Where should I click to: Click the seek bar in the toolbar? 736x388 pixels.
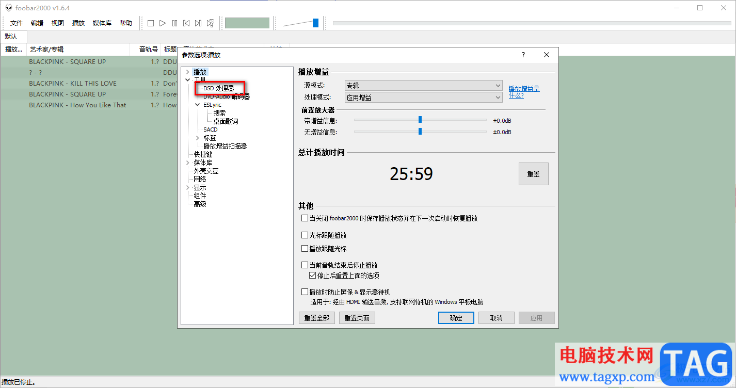click(532, 23)
